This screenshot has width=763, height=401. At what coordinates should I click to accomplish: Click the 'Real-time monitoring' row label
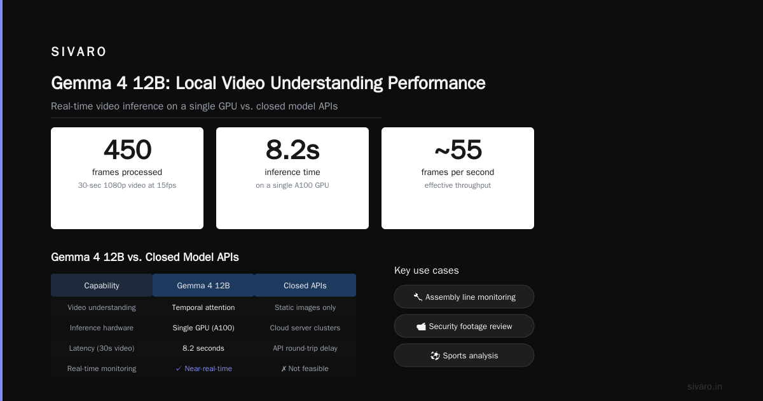coord(102,369)
